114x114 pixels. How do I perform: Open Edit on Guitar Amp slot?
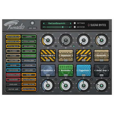click(x=101, y=75)
